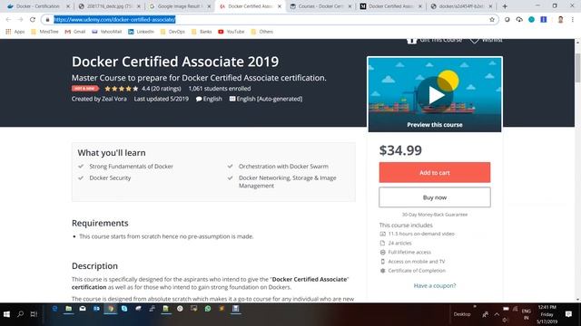
Task: Open WhatsApp from the taskbar
Action: (208, 309)
